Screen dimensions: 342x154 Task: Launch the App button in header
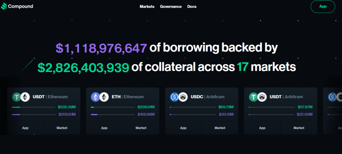pyautogui.click(x=323, y=7)
